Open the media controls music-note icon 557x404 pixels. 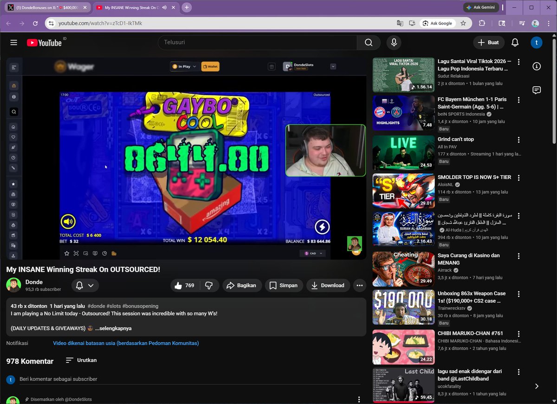tap(522, 23)
